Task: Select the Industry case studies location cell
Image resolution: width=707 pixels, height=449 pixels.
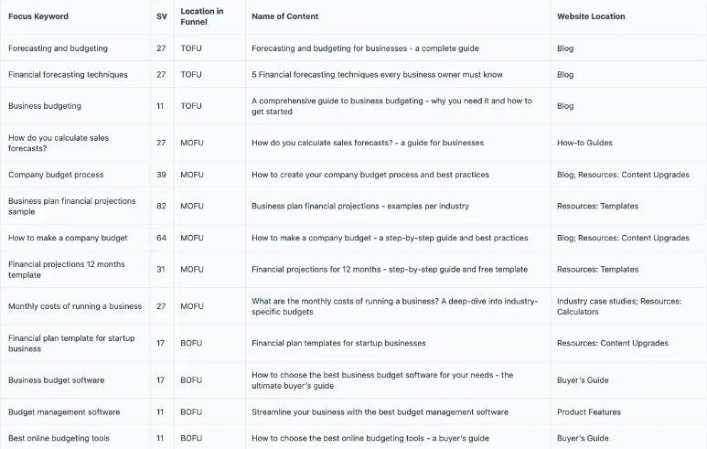Action: coord(619,306)
